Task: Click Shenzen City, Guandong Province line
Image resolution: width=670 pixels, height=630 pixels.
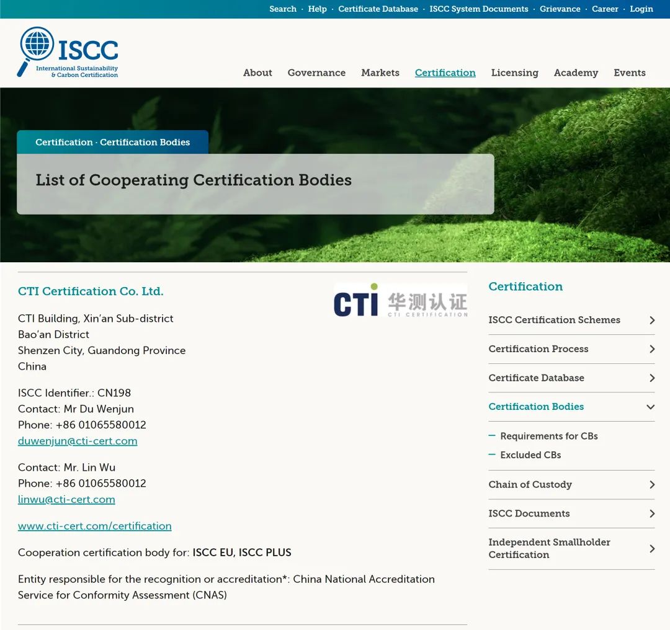Action: pos(102,350)
